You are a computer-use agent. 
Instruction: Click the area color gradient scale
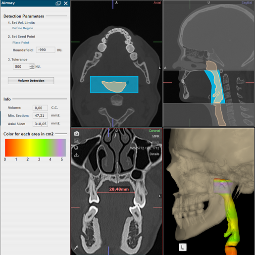[x=35, y=148]
